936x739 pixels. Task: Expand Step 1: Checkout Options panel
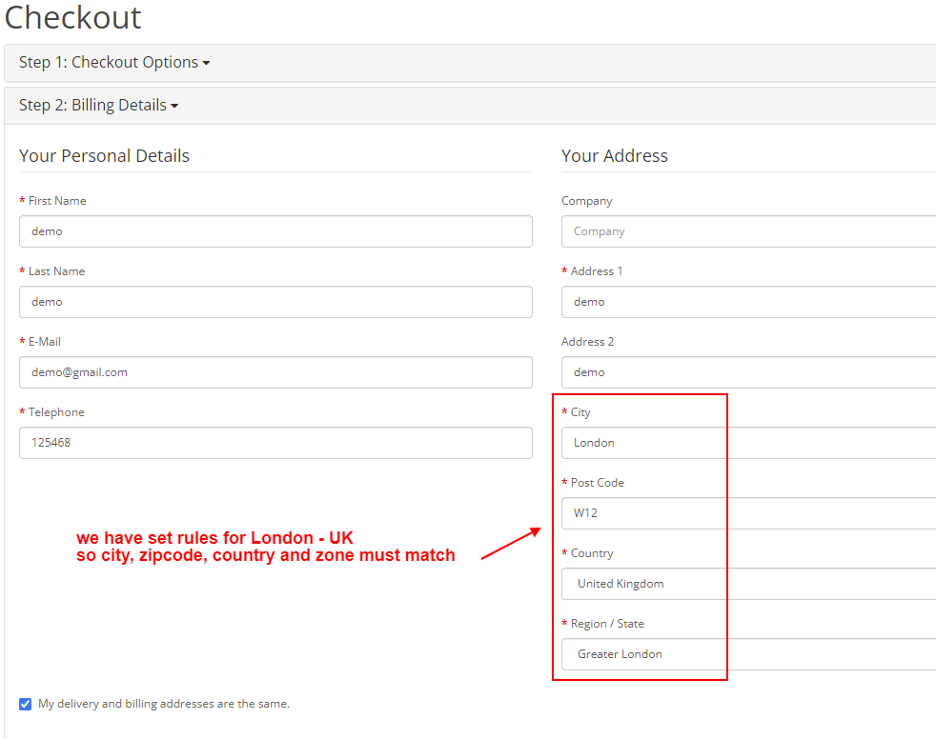(x=114, y=62)
